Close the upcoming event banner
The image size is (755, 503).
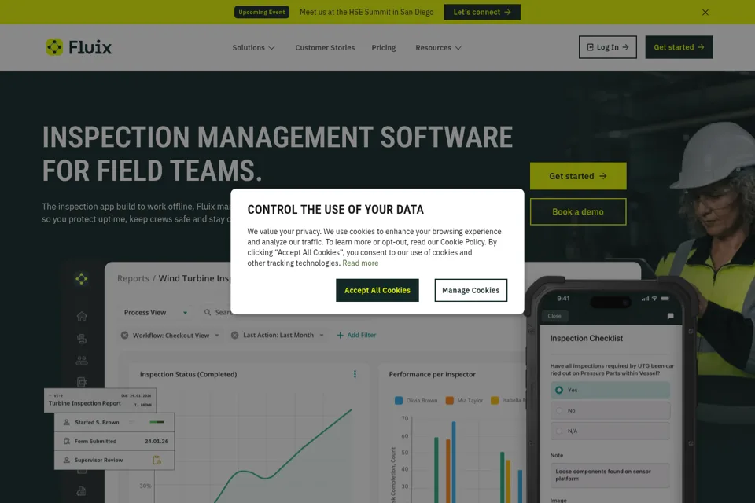click(705, 13)
